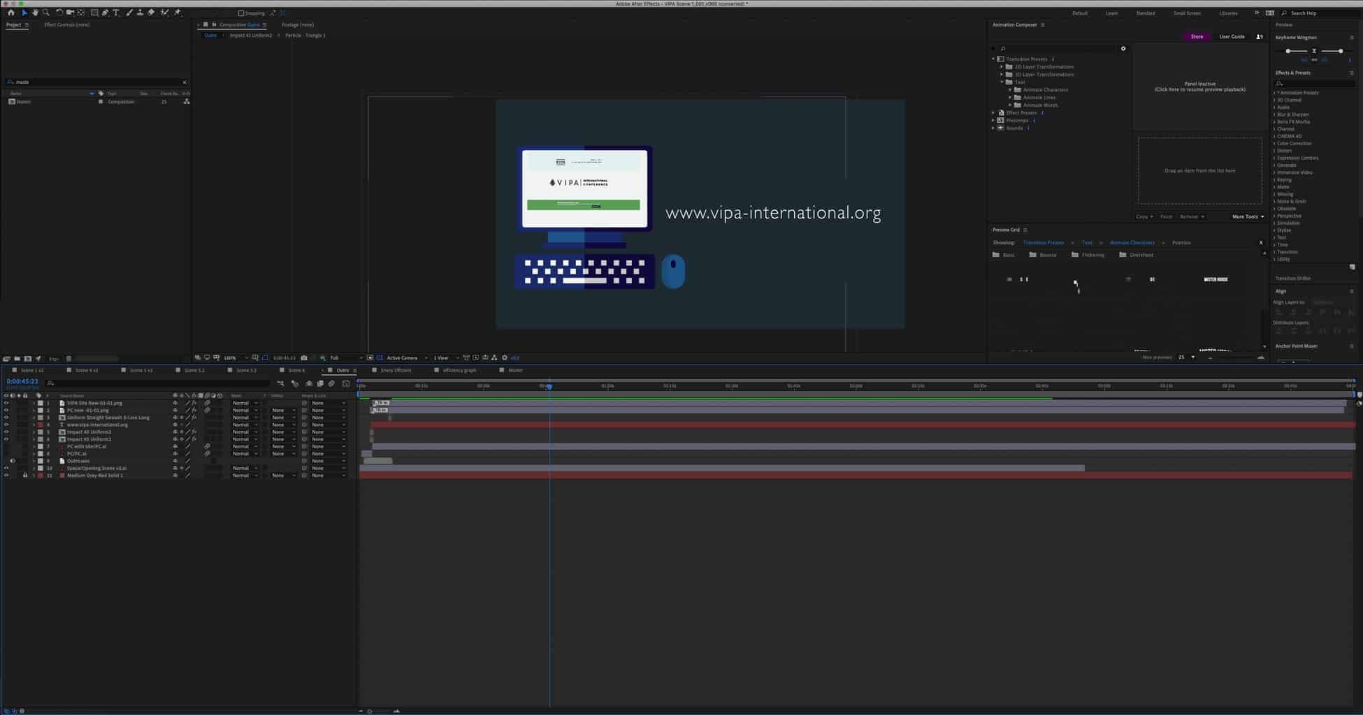Click the Project panel search field
The width and height of the screenshot is (1363, 715).
coord(96,82)
